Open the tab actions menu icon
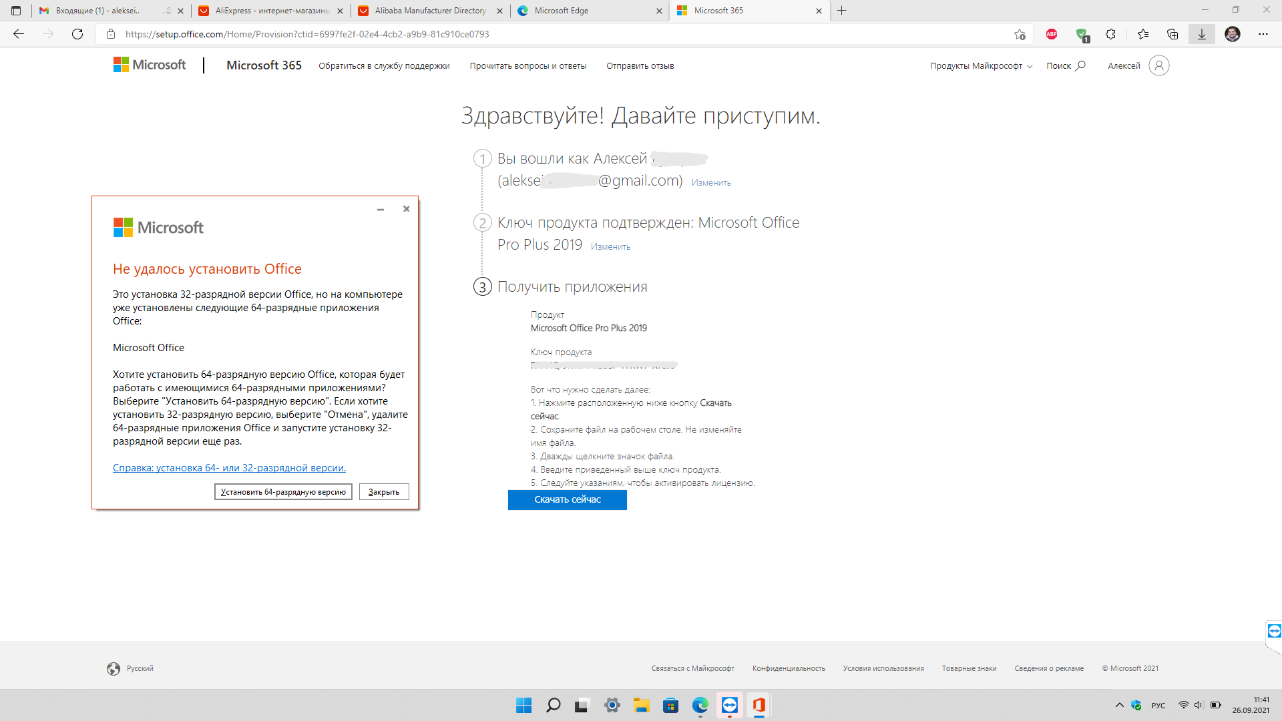Image resolution: width=1282 pixels, height=721 pixels. 16,11
